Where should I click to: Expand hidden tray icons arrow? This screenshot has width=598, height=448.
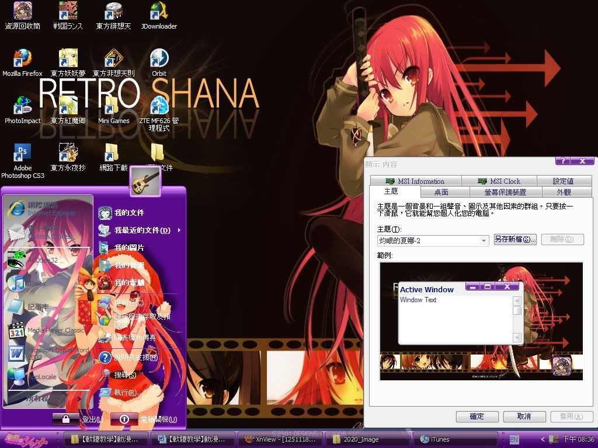point(543,439)
